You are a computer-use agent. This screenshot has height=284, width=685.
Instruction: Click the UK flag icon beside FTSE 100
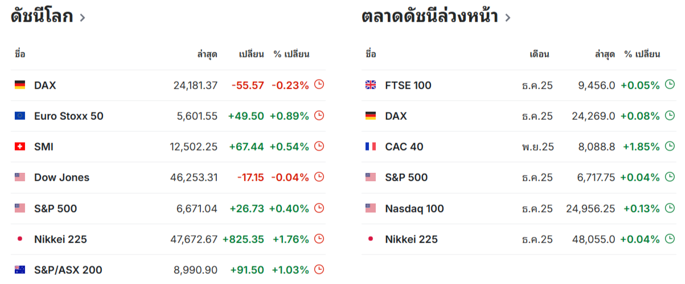pyautogui.click(x=371, y=85)
